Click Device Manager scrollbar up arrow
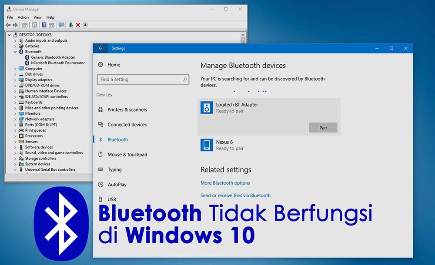 (x=243, y=35)
